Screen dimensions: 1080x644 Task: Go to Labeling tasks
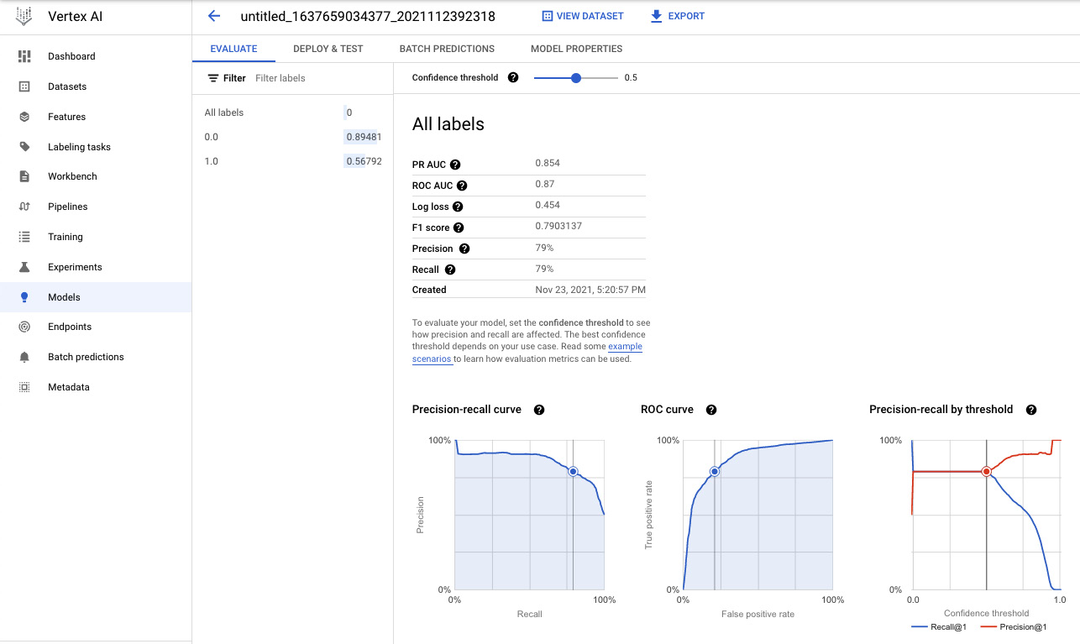79,147
